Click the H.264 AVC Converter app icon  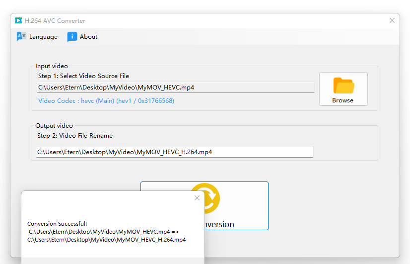tap(18, 20)
